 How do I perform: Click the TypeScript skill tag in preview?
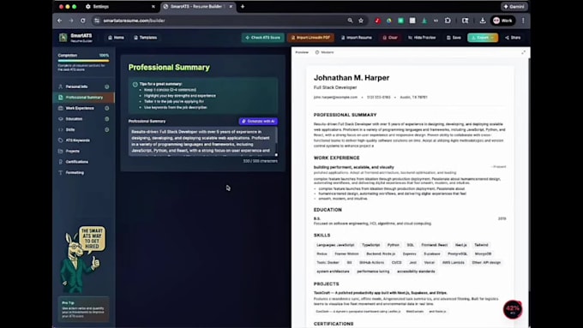[x=370, y=245]
